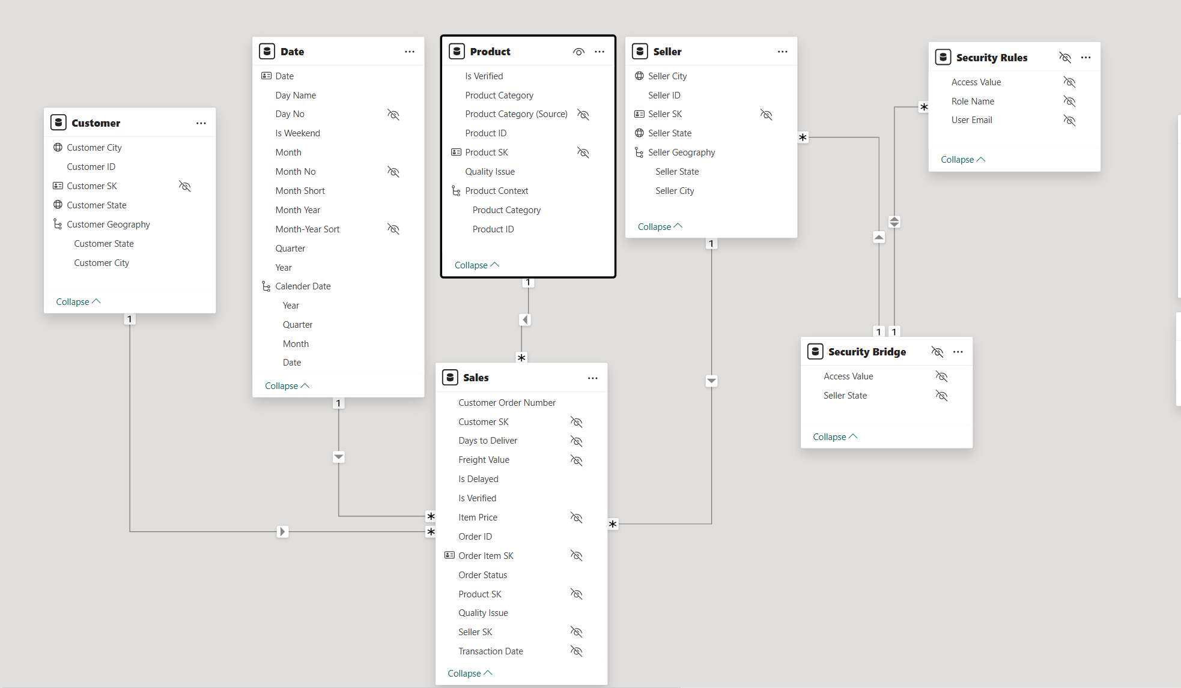The image size is (1181, 688).
Task: Click the Customer Geography hierarchy icon
Action: pyautogui.click(x=58, y=224)
